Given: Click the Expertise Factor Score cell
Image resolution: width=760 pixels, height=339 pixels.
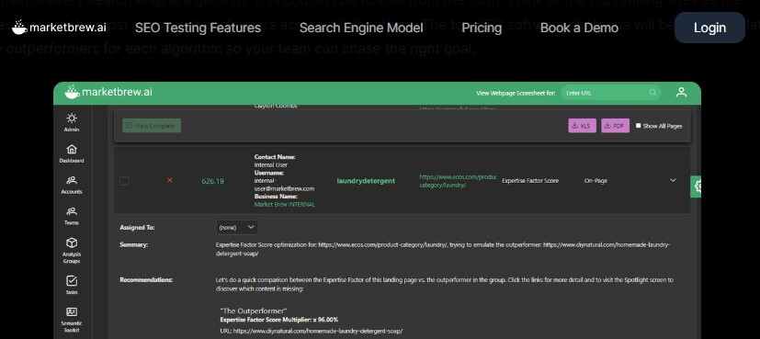Looking at the screenshot, I should pyautogui.click(x=530, y=181).
